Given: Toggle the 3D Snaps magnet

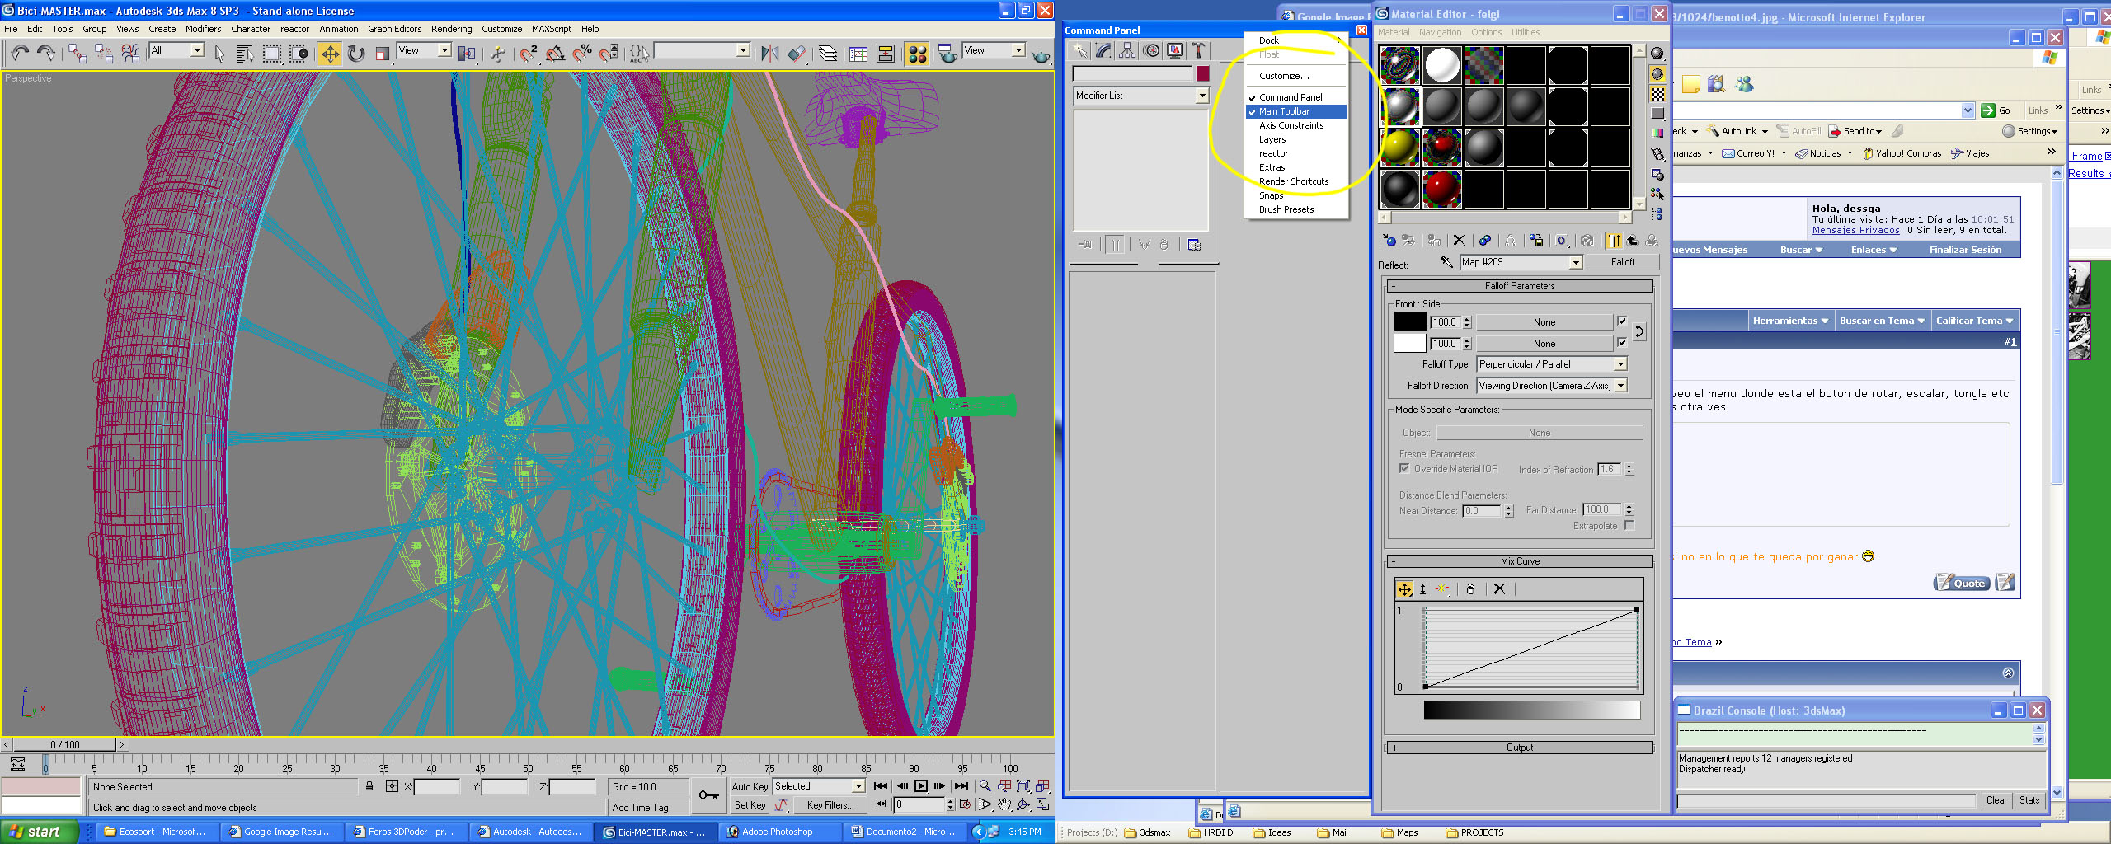Looking at the screenshot, I should pos(529,54).
